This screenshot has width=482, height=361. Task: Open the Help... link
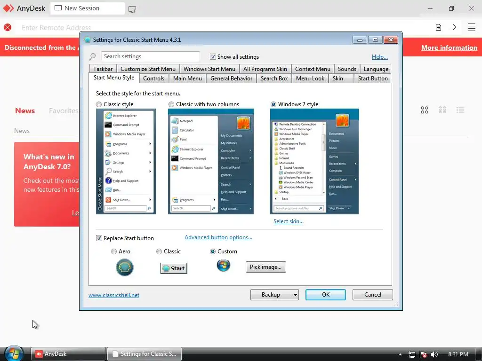(380, 57)
